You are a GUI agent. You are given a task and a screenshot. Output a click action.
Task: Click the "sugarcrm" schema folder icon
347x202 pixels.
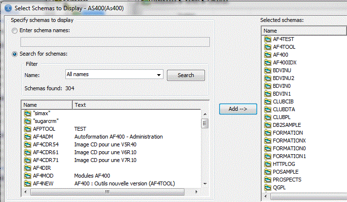(x=27, y=121)
